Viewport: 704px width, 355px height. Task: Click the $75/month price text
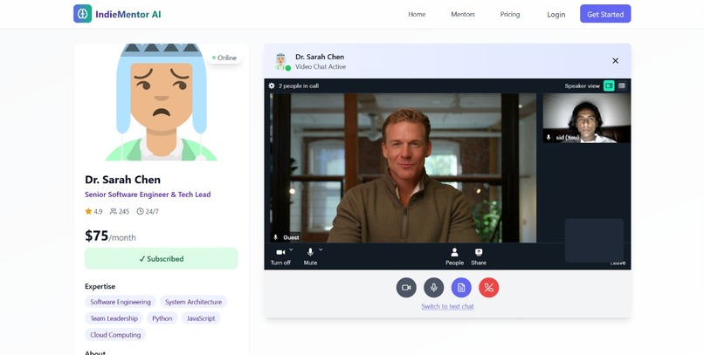(x=110, y=236)
